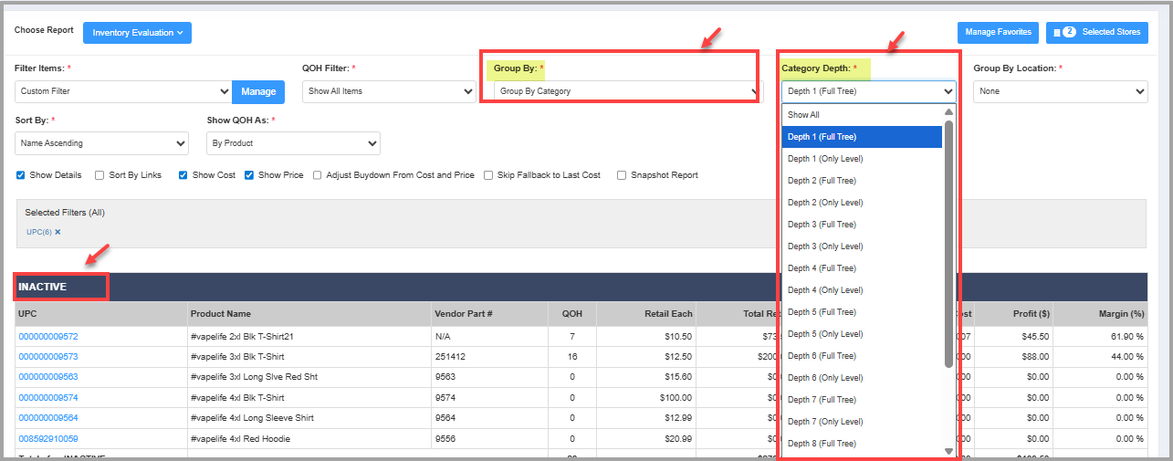The width and height of the screenshot is (1173, 461).
Task: Click the Manage filter button
Action: [258, 91]
